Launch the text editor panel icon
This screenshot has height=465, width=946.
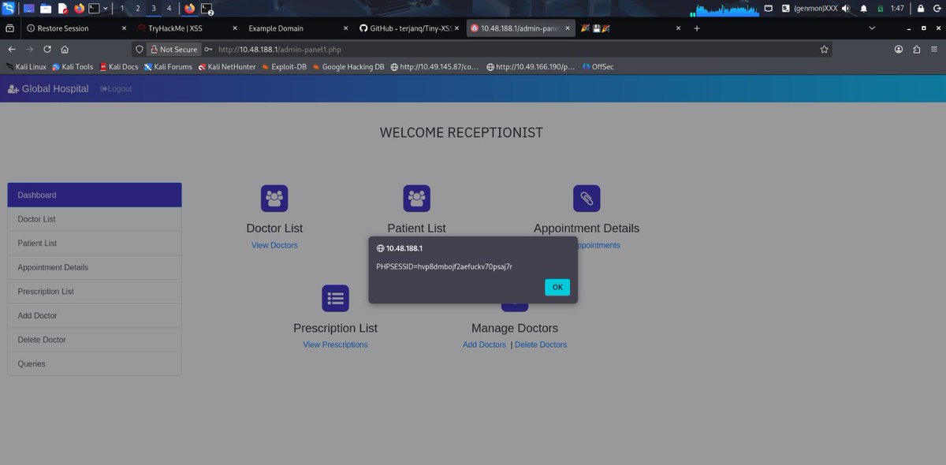[x=62, y=9]
